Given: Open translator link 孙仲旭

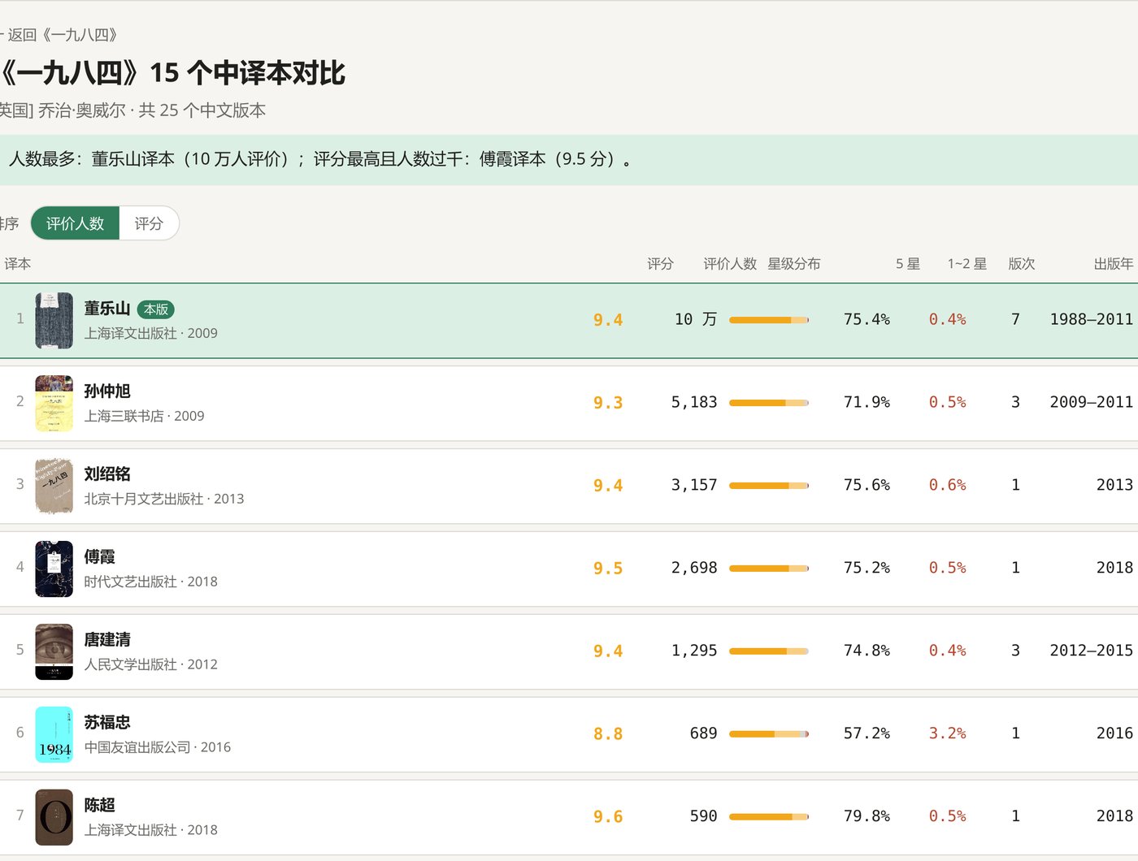Looking at the screenshot, I should pyautogui.click(x=107, y=392).
